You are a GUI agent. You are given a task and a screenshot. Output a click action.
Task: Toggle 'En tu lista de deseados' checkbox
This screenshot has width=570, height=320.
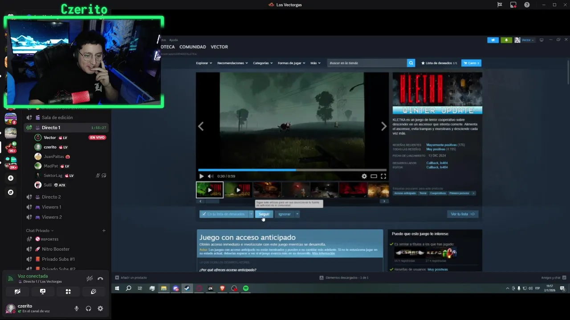[x=204, y=214]
